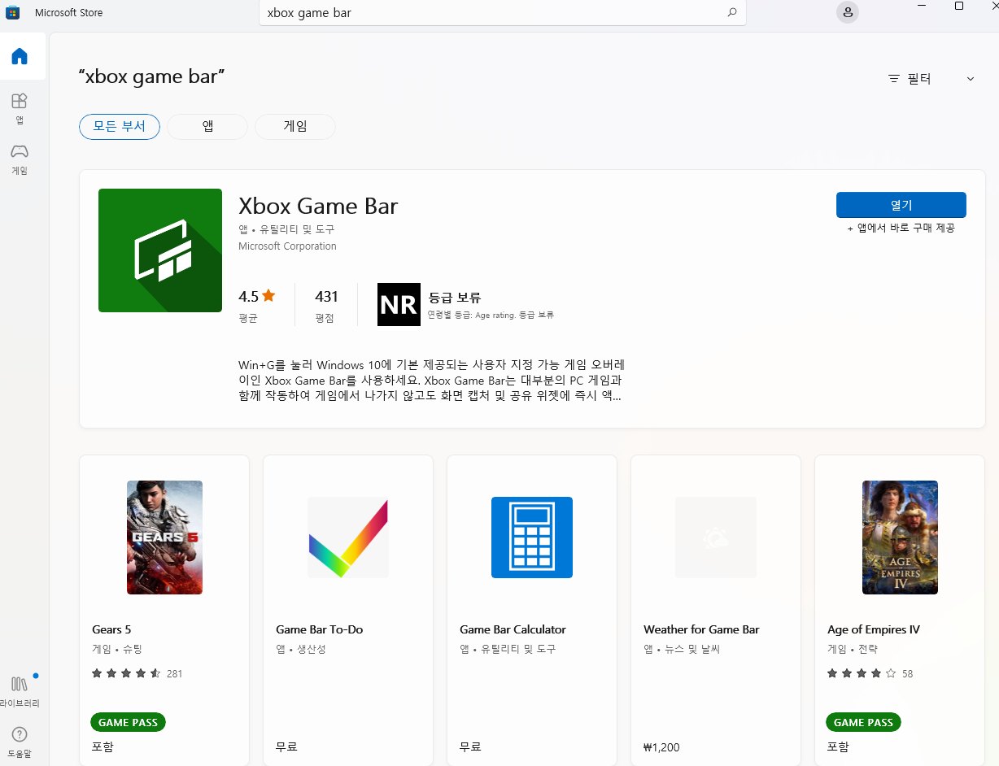Click the Win+G description paragraph
Image resolution: width=999 pixels, height=766 pixels.
431,381
